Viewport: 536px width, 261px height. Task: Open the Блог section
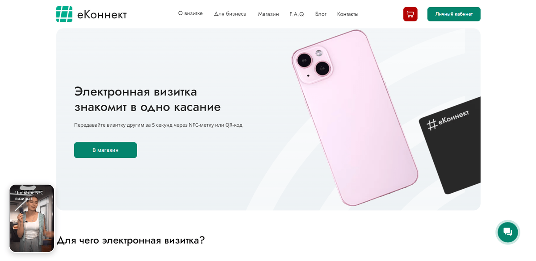pyautogui.click(x=321, y=14)
